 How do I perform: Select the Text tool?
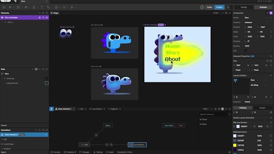click(42, 7)
